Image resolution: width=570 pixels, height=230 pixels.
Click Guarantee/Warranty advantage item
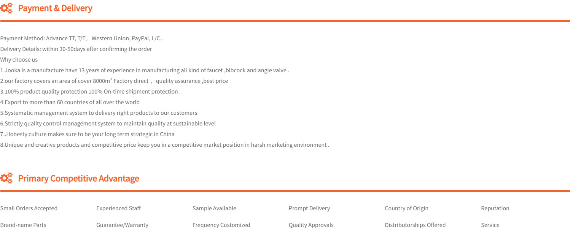[x=122, y=225]
